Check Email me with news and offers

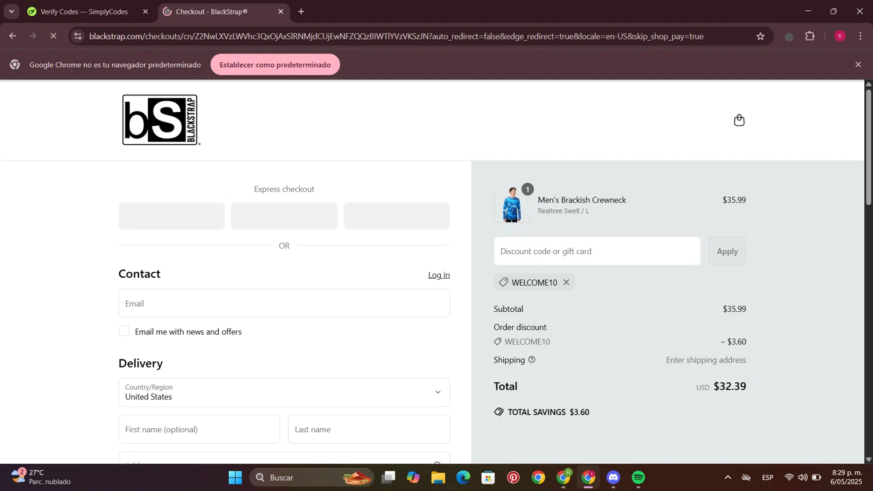[124, 331]
